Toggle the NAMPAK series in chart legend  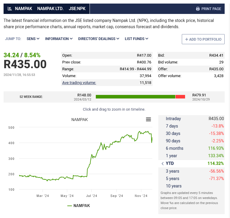79,206
